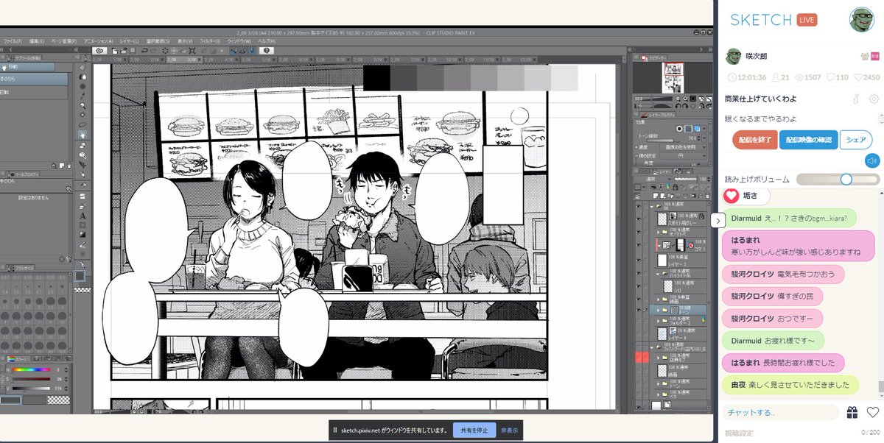Click the speaker read-aloud icon in Sketch panel
This screenshot has height=443, width=884.
coord(872,160)
